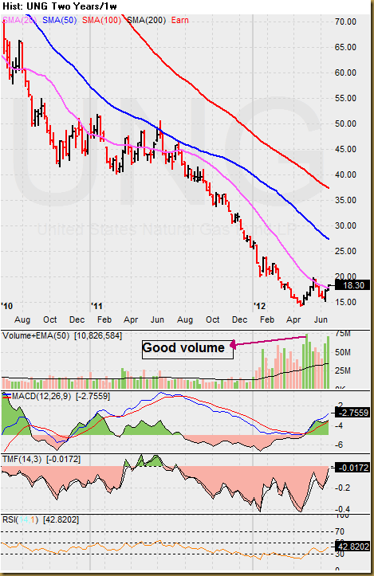The height and width of the screenshot is (576, 374).
Task: Click the -0.2 TMF axis label
Action: 342,488
